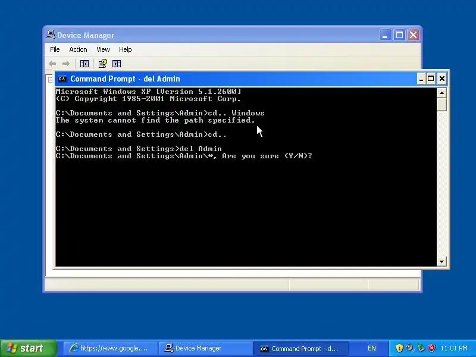Click Command Prompt scrollbar up arrow
476x357 pixels.
[441, 93]
